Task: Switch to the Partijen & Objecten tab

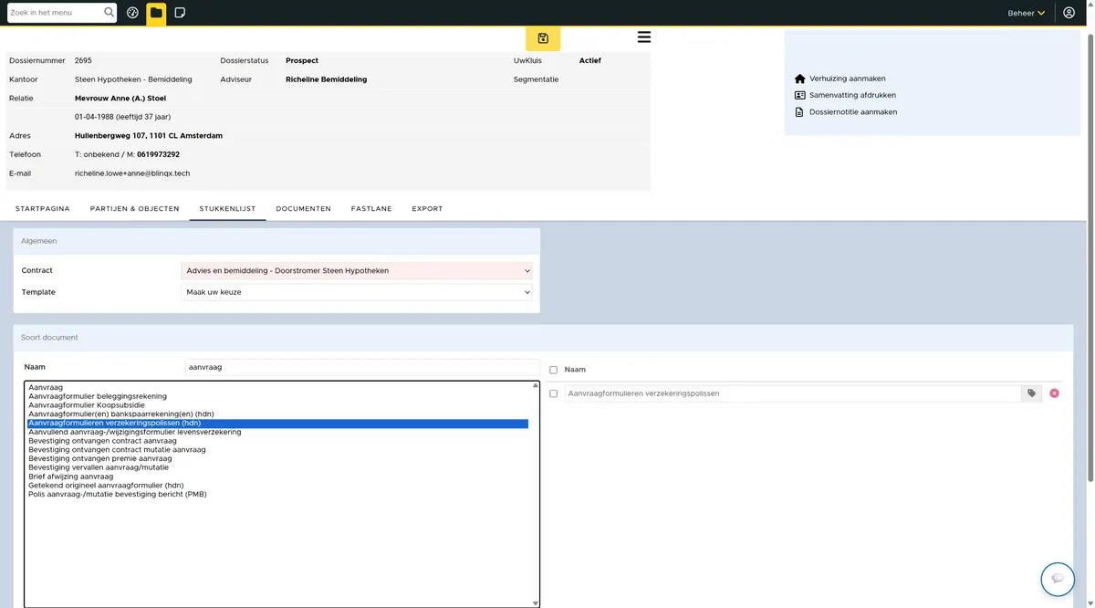Action: 135,209
